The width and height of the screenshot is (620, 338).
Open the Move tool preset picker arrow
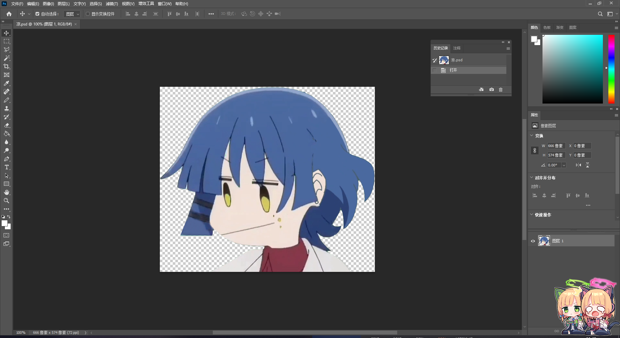[29, 14]
